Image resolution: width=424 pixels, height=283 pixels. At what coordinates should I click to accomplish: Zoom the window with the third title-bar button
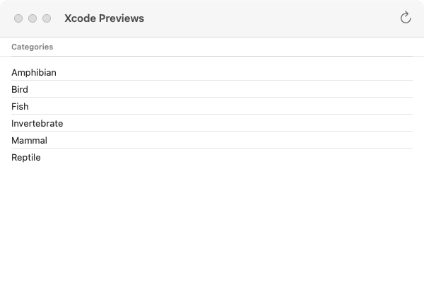[x=47, y=18]
